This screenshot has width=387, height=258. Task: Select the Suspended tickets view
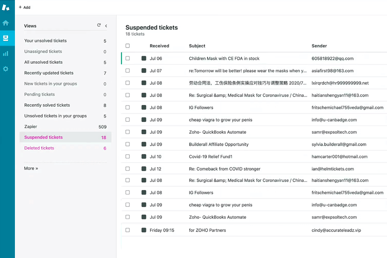pyautogui.click(x=65, y=137)
